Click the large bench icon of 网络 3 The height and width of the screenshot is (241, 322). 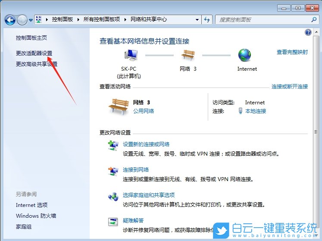(119, 106)
